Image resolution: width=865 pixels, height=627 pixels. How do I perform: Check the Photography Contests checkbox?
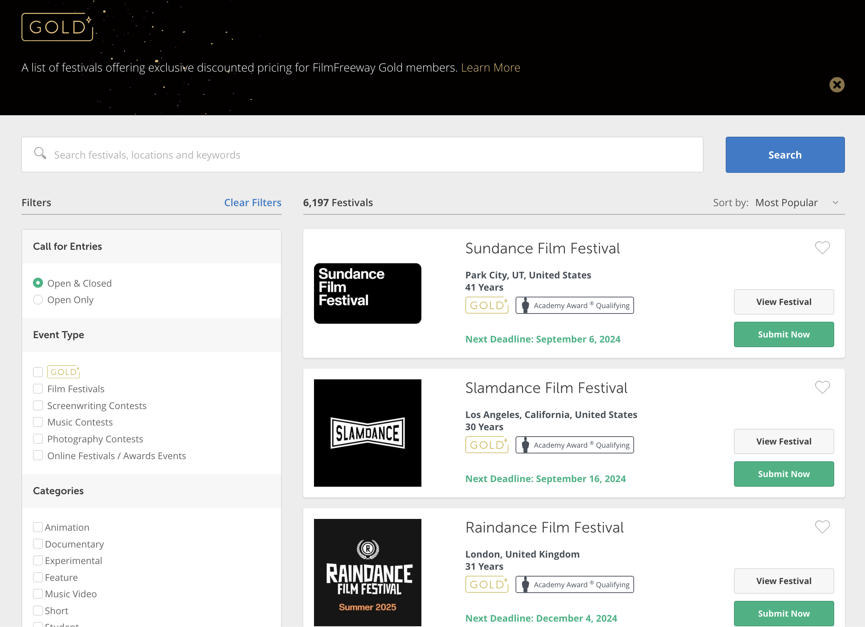pos(38,439)
